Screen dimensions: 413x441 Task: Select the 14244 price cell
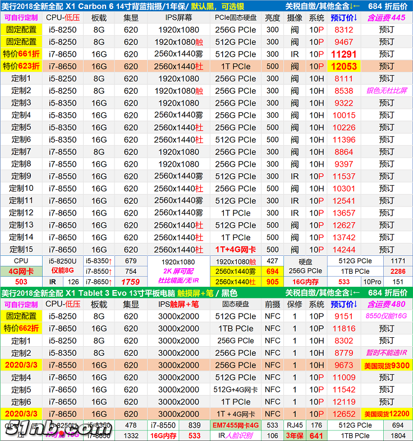coord(344,250)
